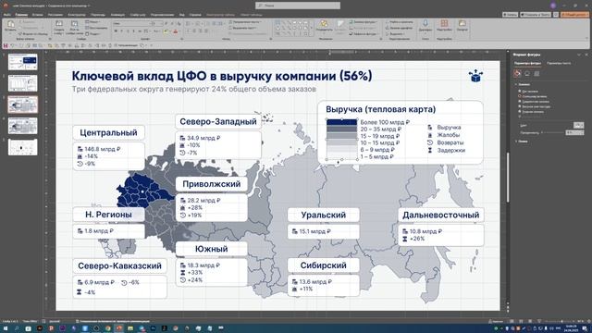This screenshot has height=333, width=592.
Task: Click the package box logo on the slide
Action: [475, 76]
